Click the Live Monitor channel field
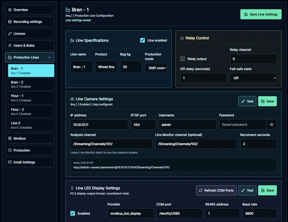The height and width of the screenshot is (222, 288). click(196, 144)
